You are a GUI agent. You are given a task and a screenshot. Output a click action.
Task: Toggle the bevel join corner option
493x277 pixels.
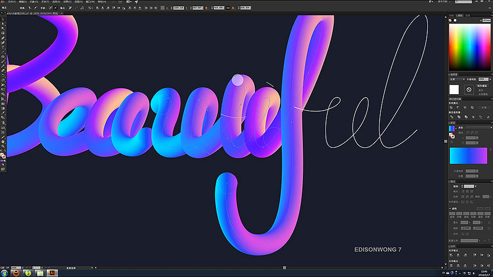(471, 197)
